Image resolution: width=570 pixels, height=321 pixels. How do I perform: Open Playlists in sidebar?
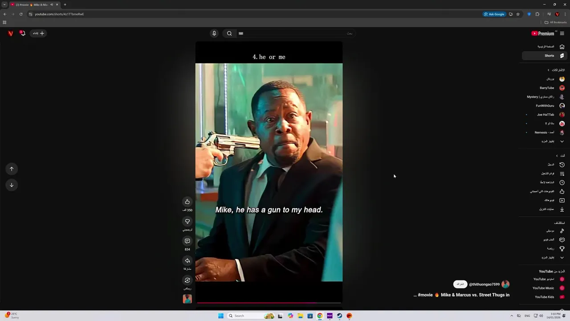click(544, 173)
